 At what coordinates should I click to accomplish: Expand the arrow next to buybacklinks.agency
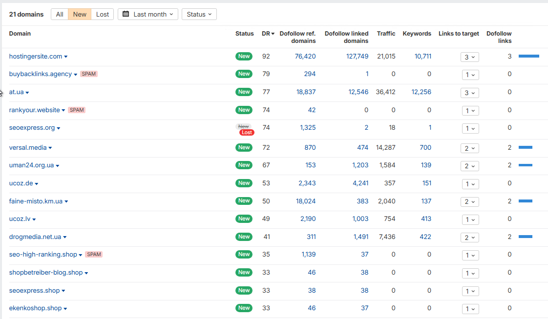click(76, 75)
